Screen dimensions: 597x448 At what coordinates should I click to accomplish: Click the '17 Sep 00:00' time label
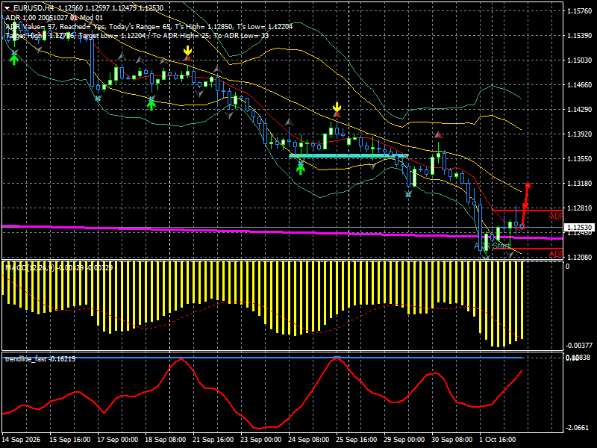click(x=118, y=440)
